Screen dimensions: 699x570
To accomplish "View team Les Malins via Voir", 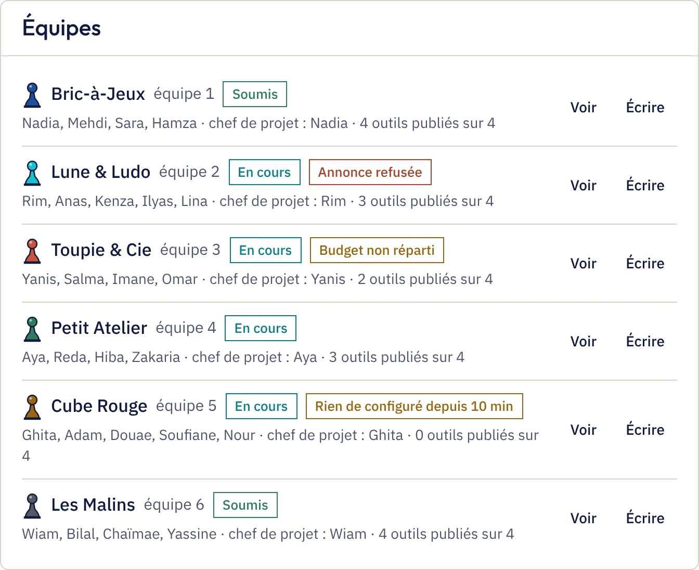I will 583,519.
